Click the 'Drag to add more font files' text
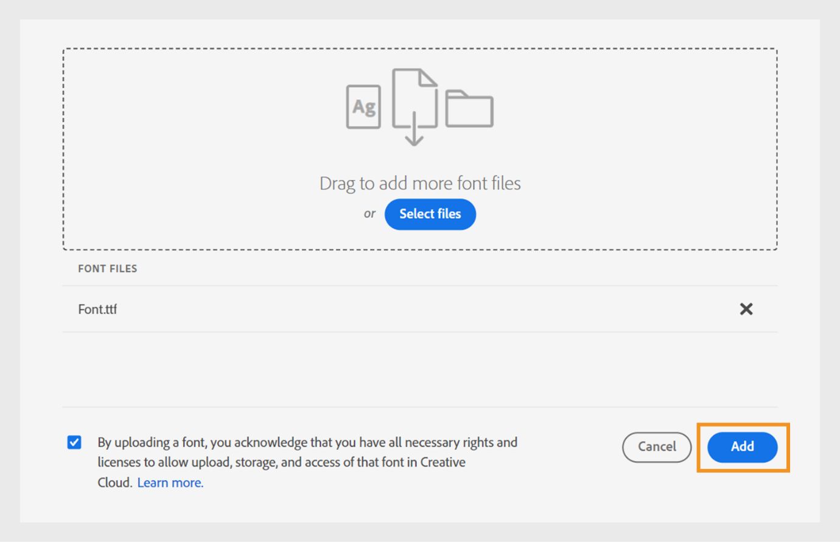 click(420, 183)
